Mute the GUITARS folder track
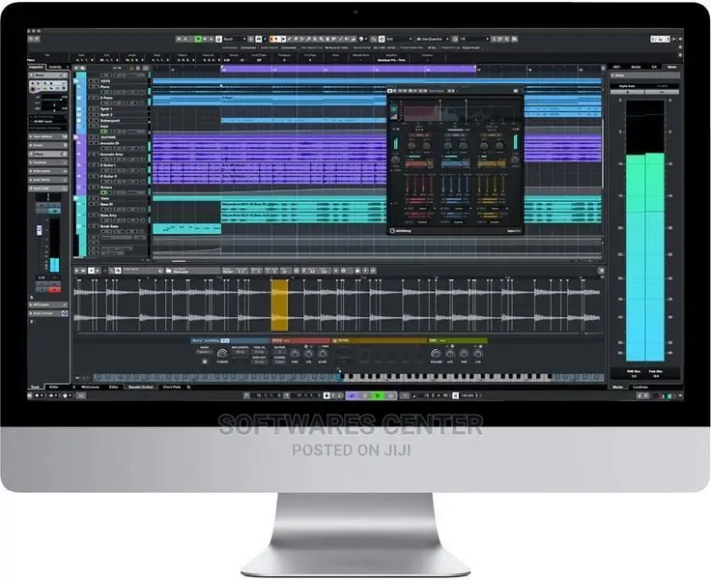711x580 pixels. 91,137
